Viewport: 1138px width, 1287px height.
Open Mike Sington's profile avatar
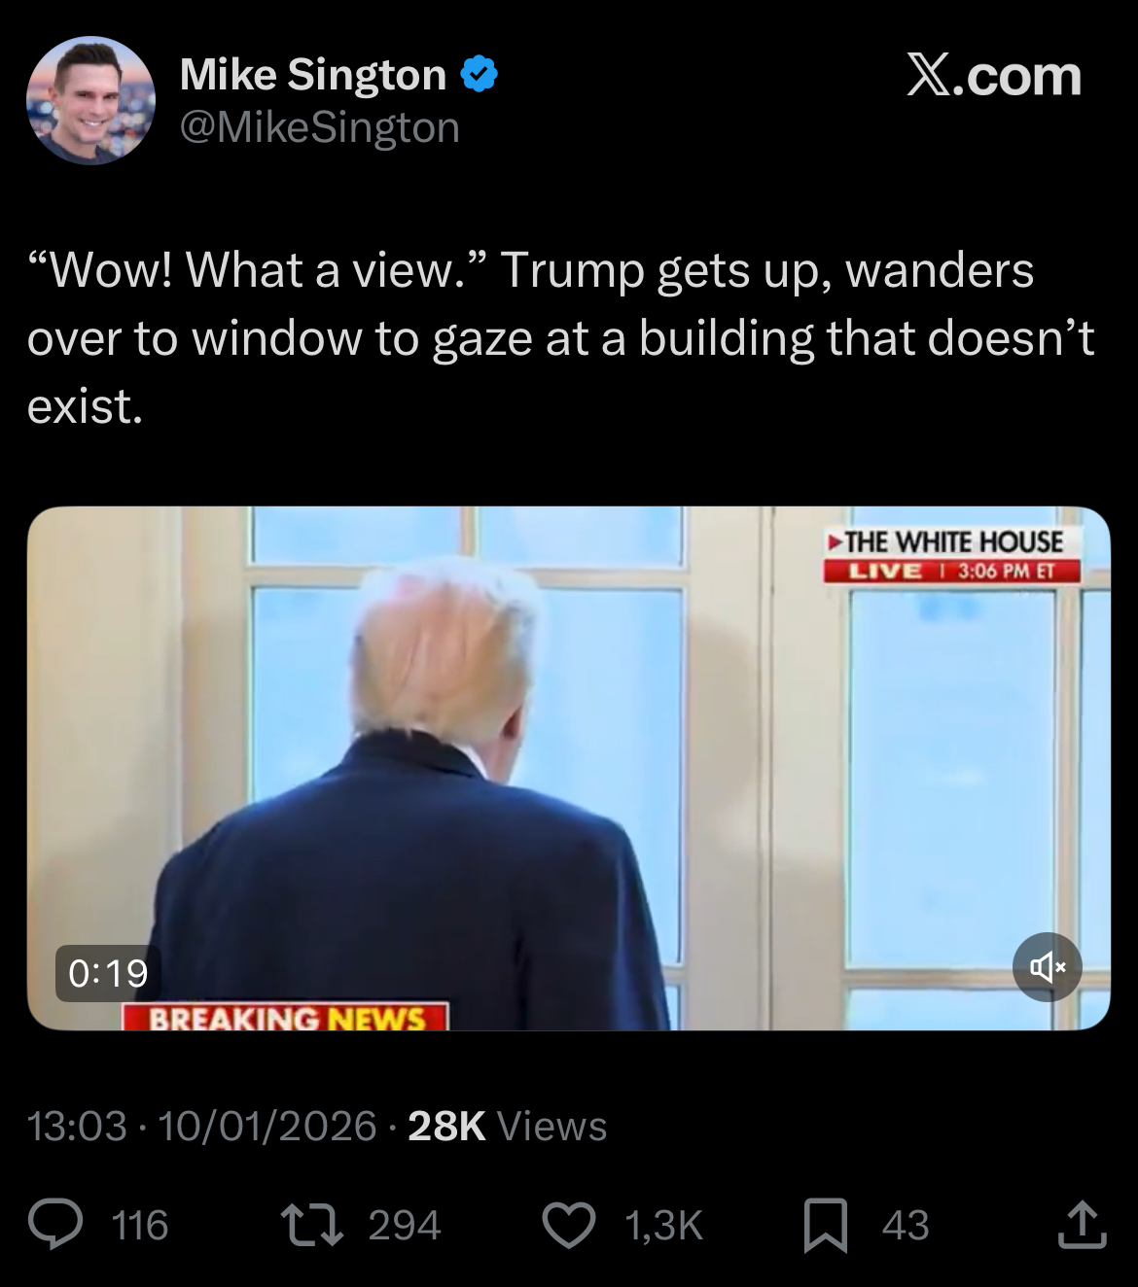tap(90, 100)
